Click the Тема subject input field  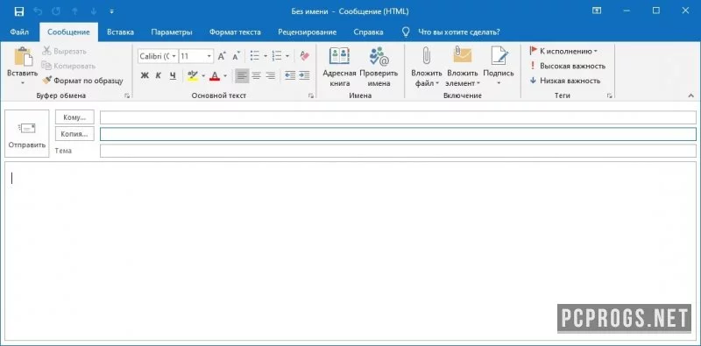pyautogui.click(x=398, y=151)
